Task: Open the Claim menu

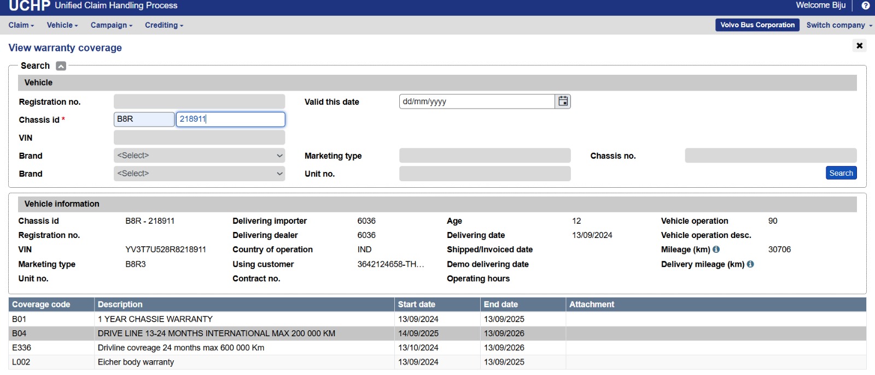Action: (21, 25)
